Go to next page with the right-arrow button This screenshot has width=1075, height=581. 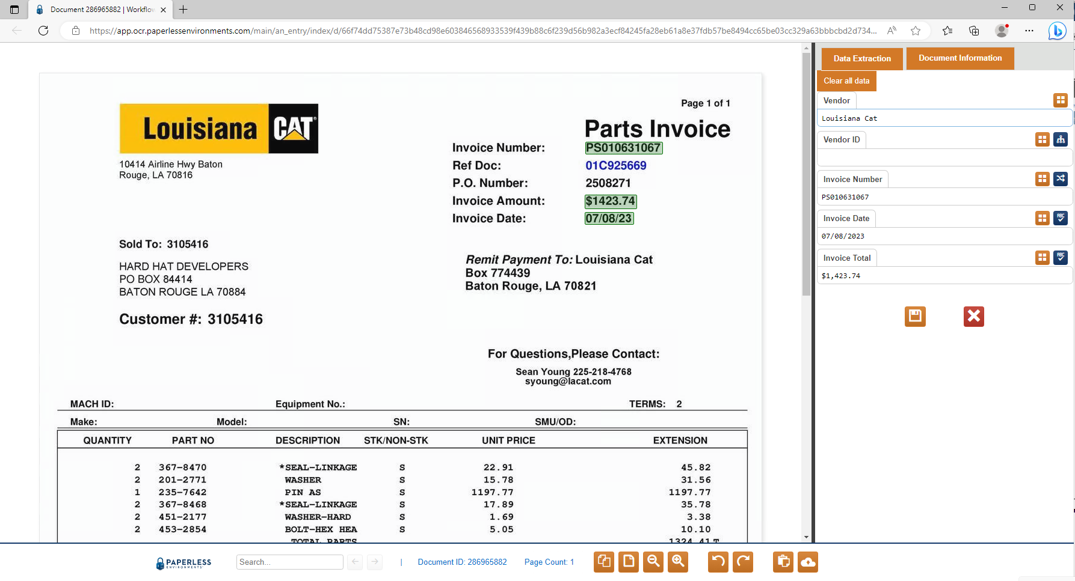coord(375,562)
